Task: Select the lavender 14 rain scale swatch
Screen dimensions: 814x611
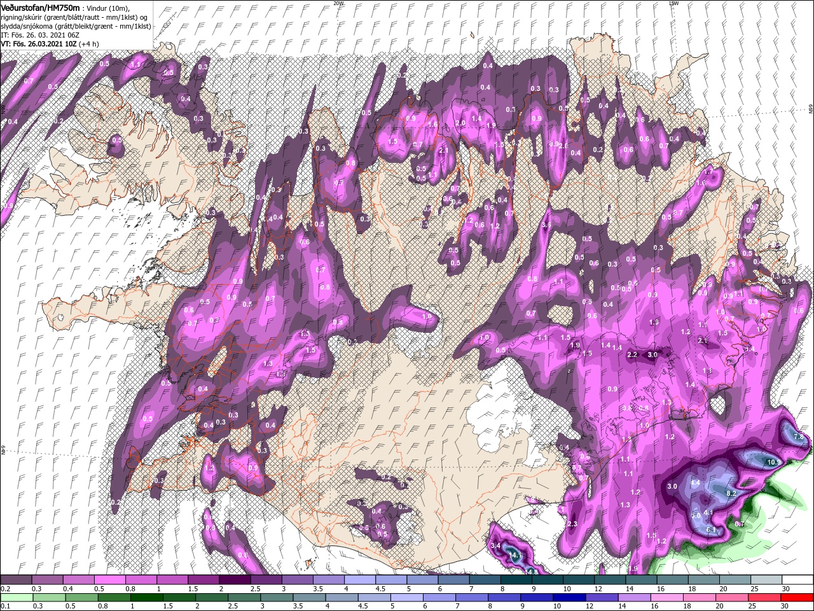Action: point(635,597)
